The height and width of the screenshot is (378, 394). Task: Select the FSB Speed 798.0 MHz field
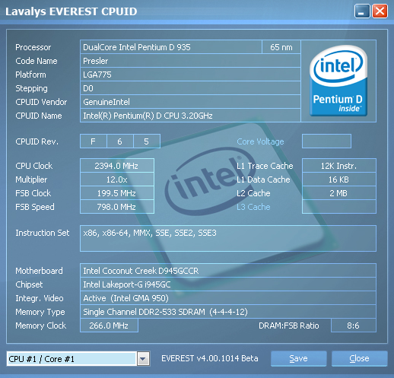tap(117, 207)
